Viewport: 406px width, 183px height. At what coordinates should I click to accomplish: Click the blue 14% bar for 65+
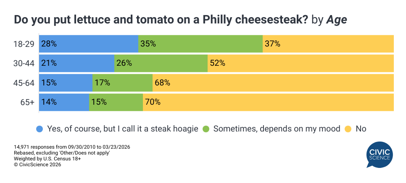(64, 103)
